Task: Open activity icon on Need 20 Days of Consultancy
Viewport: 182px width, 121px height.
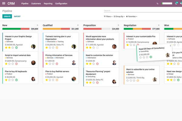Action: click(151, 57)
